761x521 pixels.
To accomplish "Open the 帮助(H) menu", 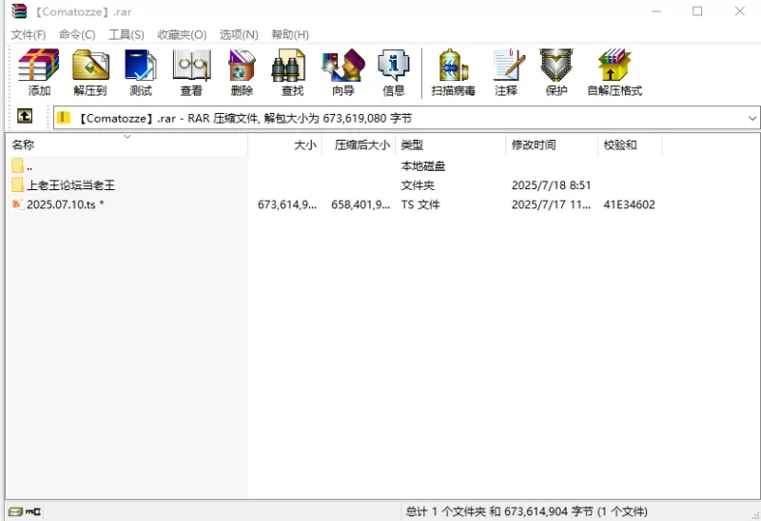I will 290,34.
